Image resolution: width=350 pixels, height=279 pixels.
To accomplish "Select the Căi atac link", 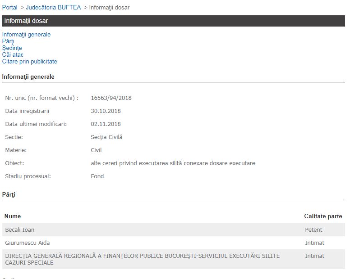I will click(x=13, y=55).
